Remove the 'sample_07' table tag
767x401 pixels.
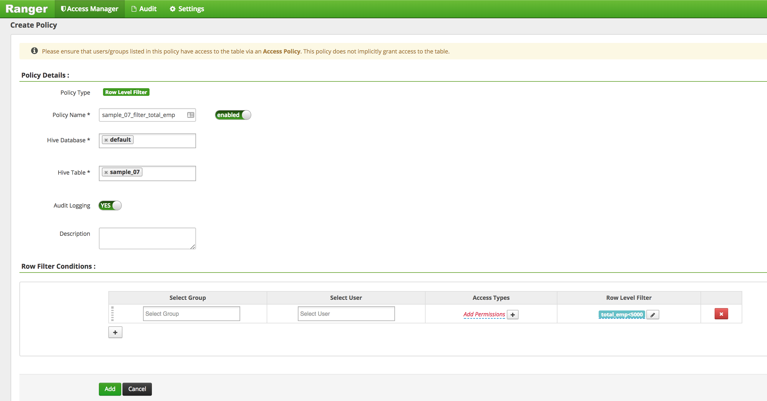[106, 173]
